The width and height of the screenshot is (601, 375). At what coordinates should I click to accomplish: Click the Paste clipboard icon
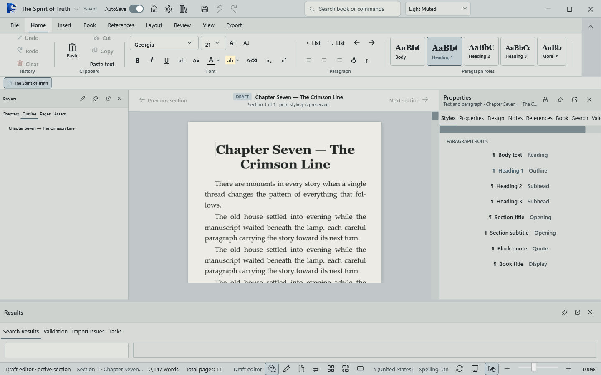tap(73, 50)
